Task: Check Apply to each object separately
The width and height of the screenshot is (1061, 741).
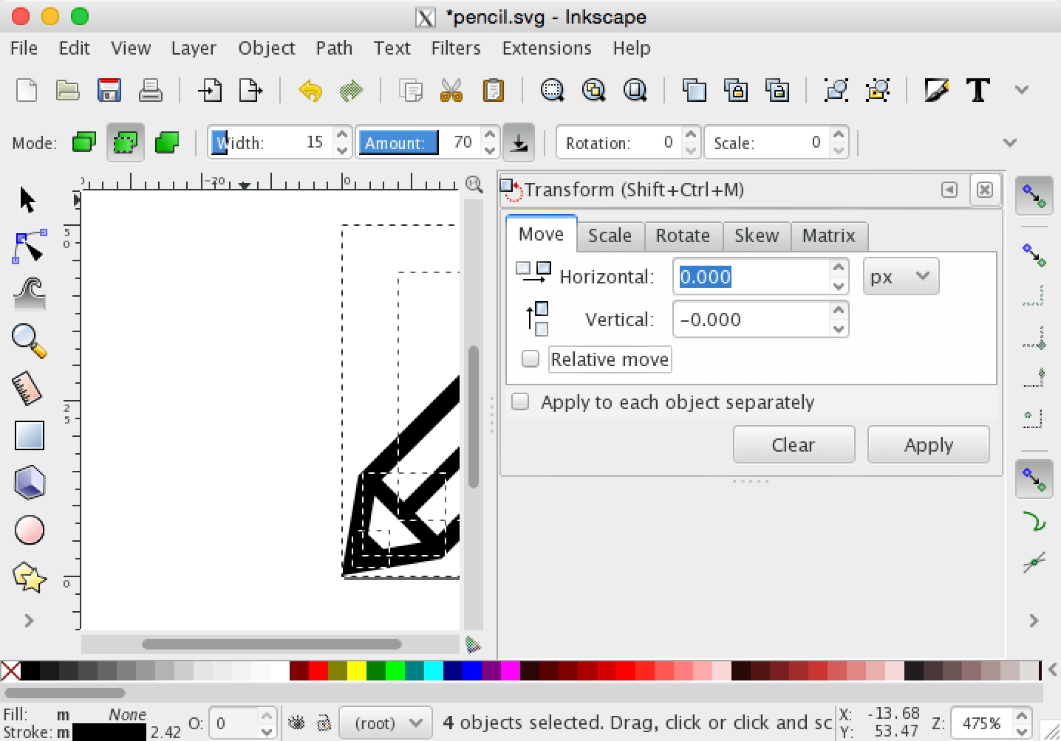Action: point(520,401)
